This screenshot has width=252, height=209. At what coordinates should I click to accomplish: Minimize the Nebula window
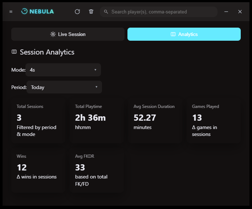tap(226, 12)
